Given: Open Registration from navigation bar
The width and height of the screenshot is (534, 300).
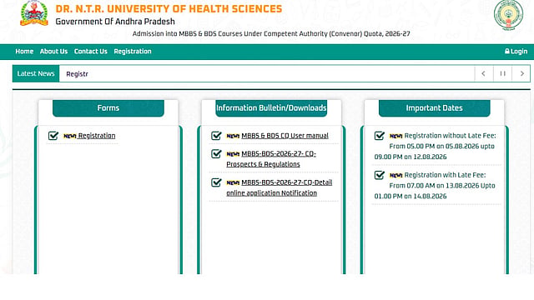Looking at the screenshot, I should [x=133, y=52].
